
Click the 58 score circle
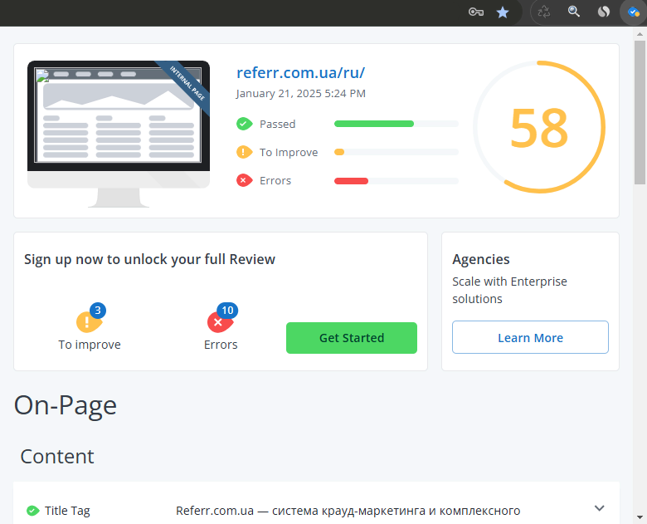539,127
